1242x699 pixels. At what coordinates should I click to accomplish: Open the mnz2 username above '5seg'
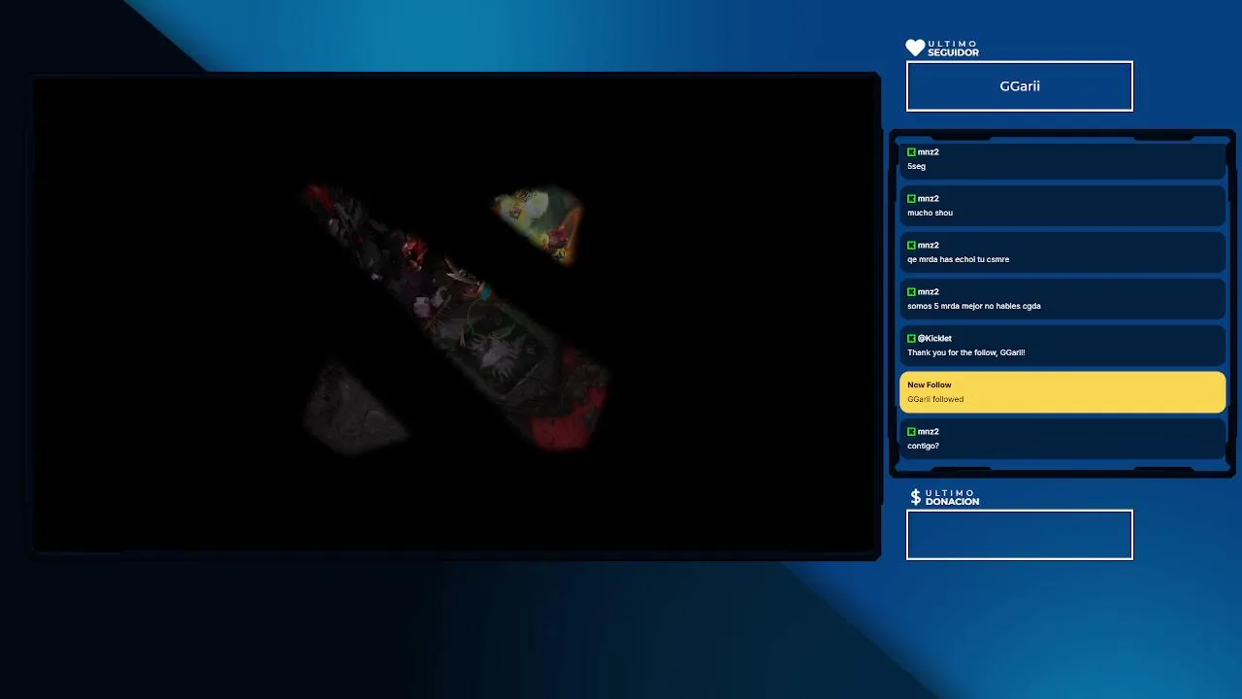coord(929,152)
